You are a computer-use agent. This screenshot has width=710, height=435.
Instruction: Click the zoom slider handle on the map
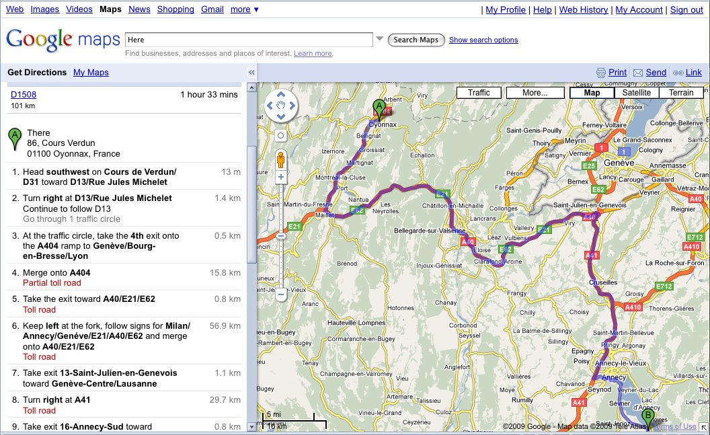point(281,236)
